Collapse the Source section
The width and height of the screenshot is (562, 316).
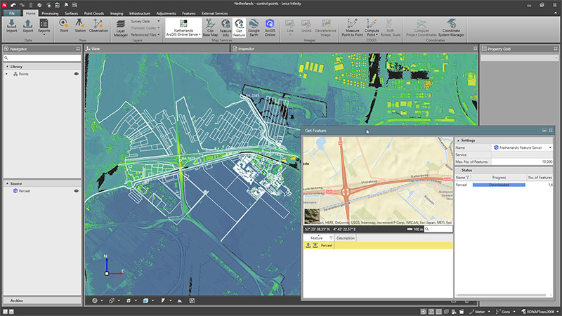[x=7, y=183]
